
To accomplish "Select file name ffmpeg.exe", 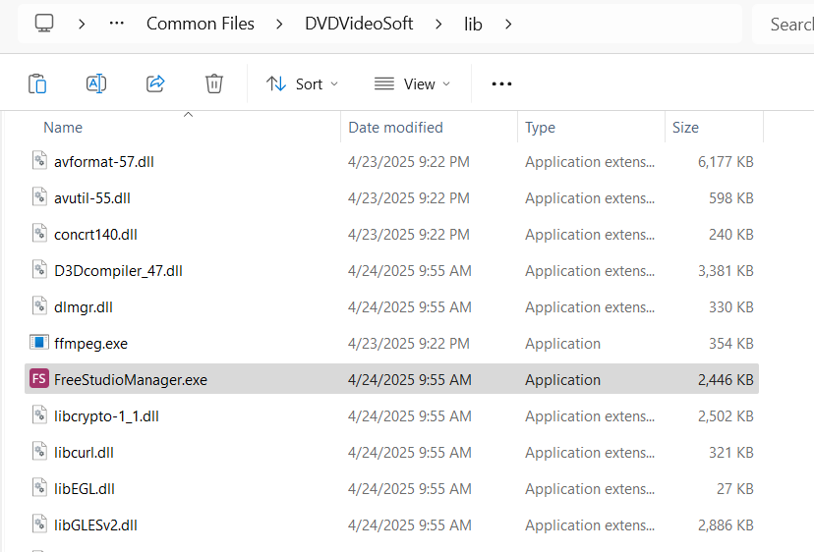I will tap(90, 344).
